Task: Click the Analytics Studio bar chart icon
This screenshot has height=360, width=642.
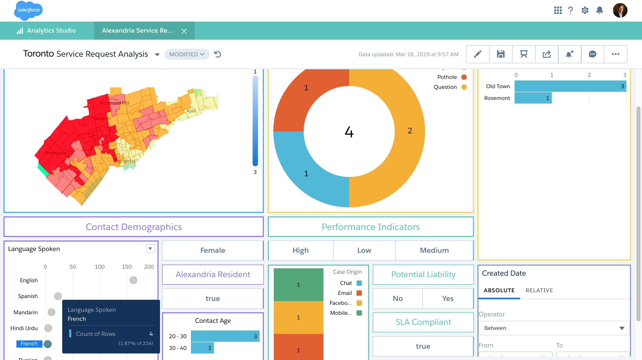Action: (x=20, y=31)
